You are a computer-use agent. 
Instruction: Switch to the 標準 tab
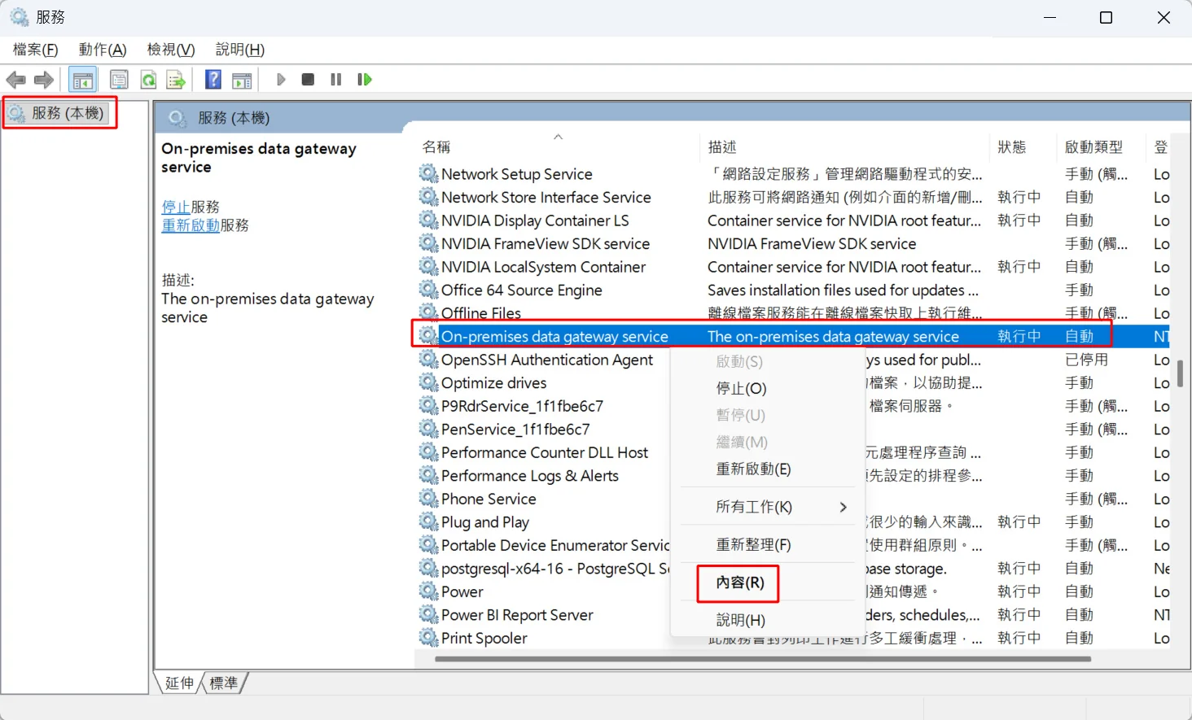(224, 683)
